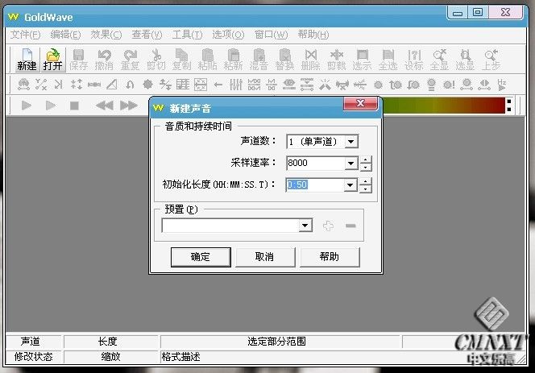Click the left-arrow reverse effect icon
This screenshot has height=373, width=535.
click(x=218, y=85)
